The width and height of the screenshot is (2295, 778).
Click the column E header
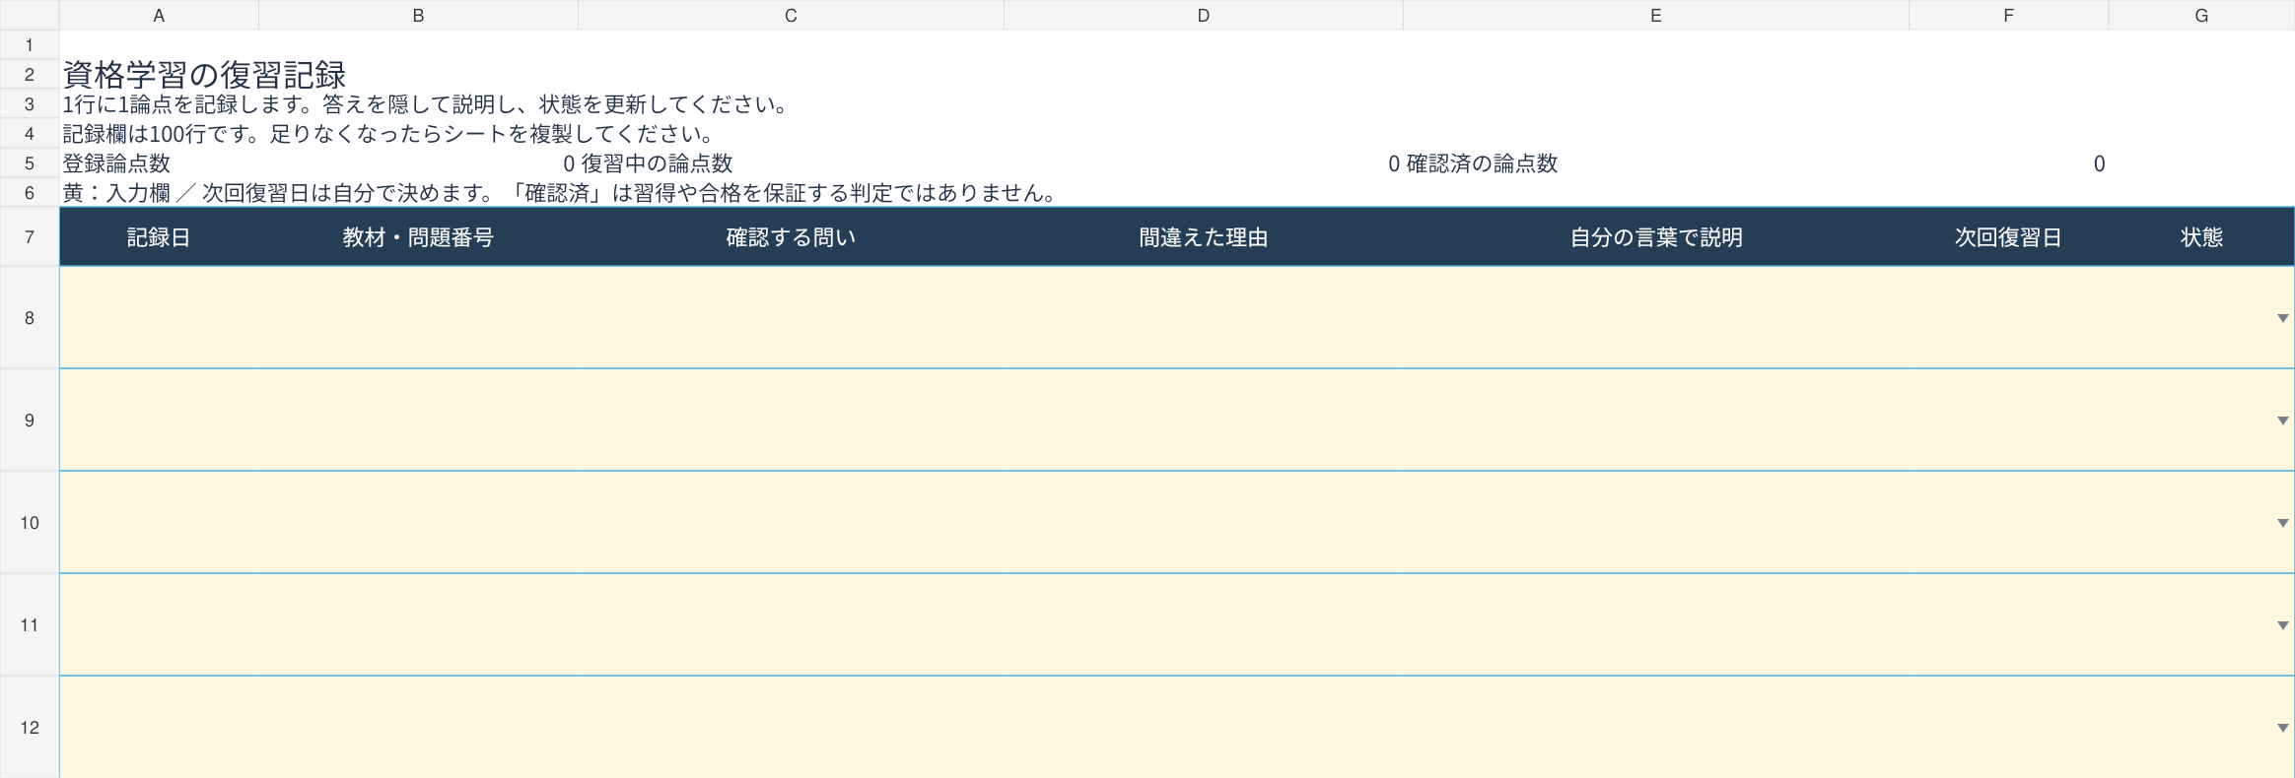1656,15
